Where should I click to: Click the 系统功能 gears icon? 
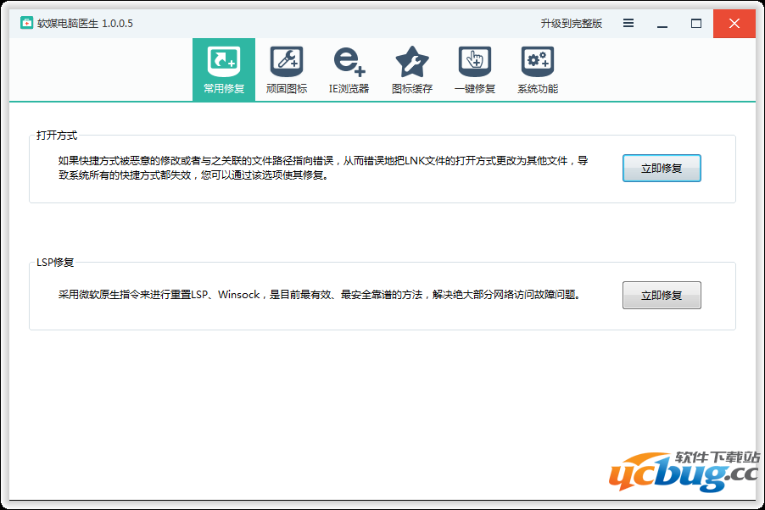click(x=537, y=61)
